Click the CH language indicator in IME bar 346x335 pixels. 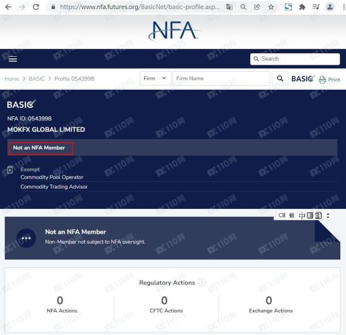(x=282, y=215)
